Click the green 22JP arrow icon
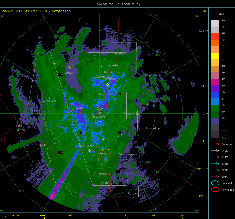235x219 pixels. [x=215, y=170]
